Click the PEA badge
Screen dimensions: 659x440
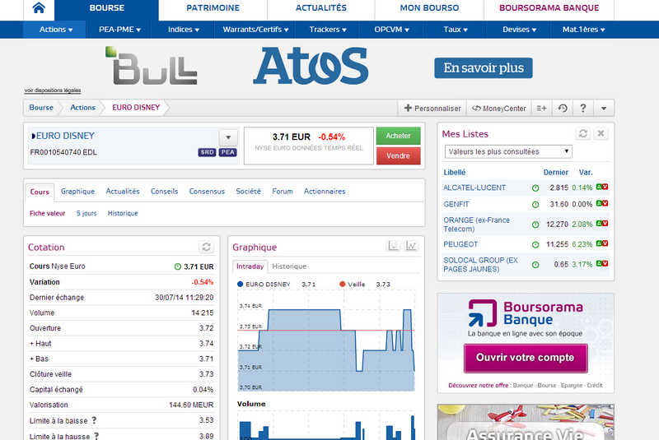(228, 152)
